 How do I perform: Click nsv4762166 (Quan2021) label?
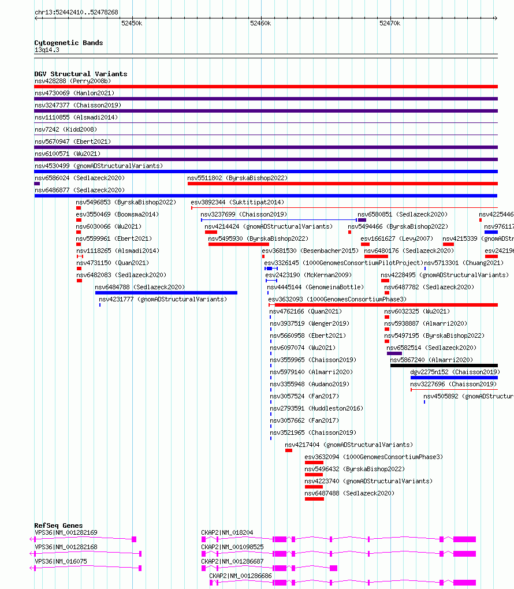[306, 311]
